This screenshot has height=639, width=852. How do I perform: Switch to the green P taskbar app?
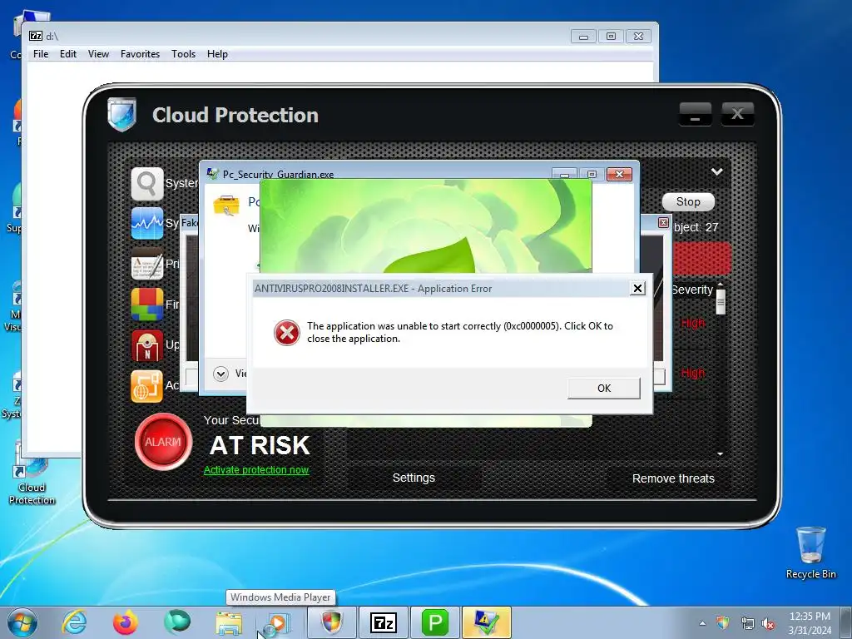[434, 622]
